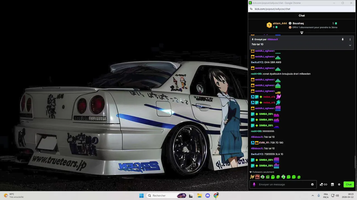Image resolution: width=357 pixels, height=200 pixels.
Task: Open site information icon in address bar
Action: coord(251,9)
